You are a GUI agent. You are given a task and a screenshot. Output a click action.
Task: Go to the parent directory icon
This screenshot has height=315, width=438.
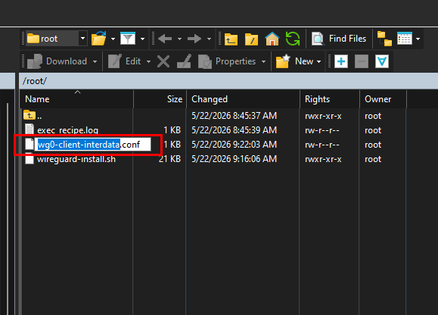coord(231,39)
